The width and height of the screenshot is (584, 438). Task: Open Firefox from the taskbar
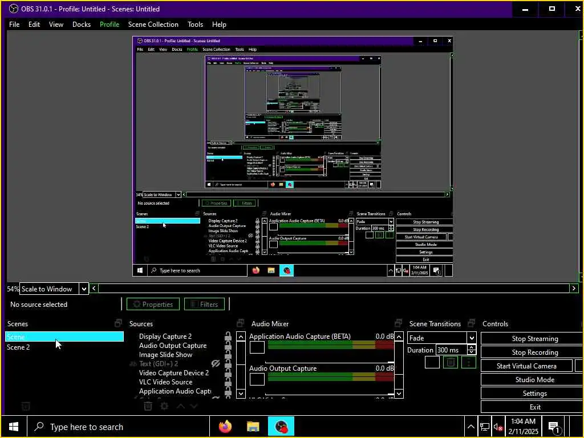(225, 427)
